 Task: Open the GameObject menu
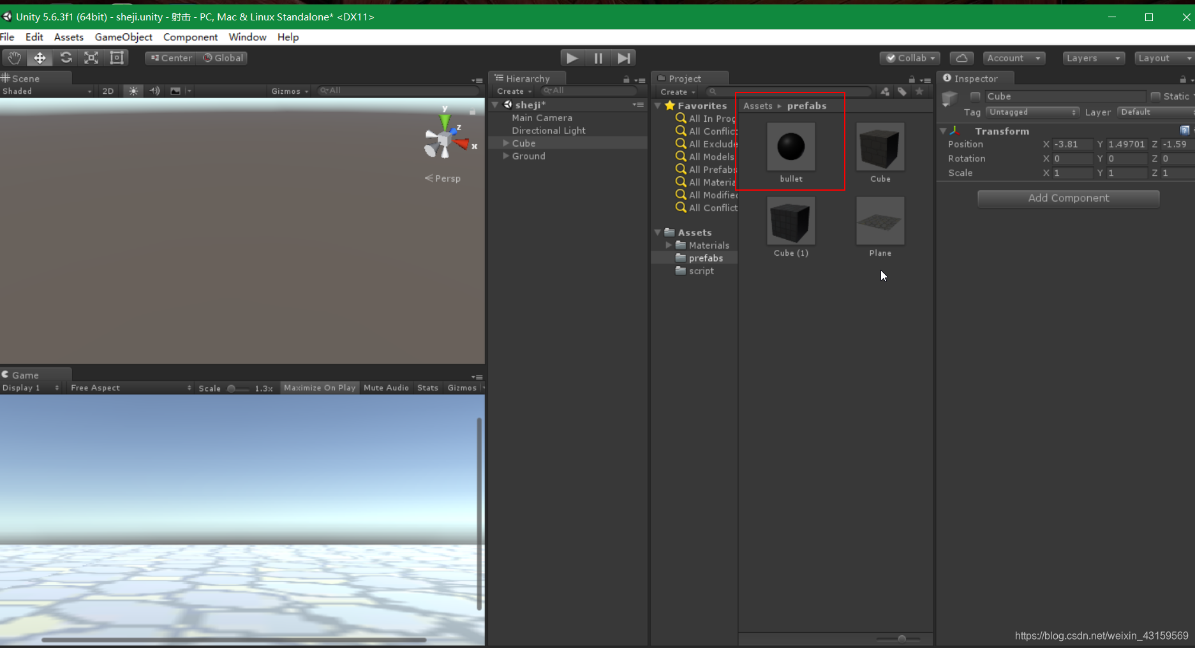(124, 37)
